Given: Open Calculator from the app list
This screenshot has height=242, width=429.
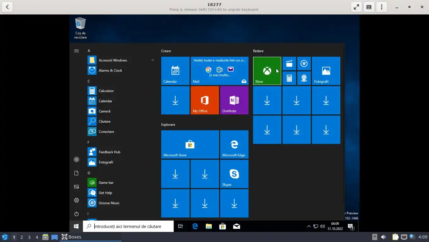Looking at the screenshot, I should pos(121,91).
